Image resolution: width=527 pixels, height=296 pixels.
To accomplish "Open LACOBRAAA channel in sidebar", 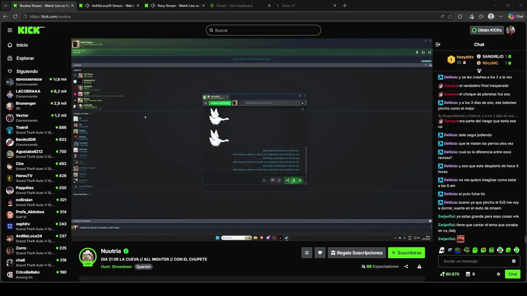I will tap(36, 94).
